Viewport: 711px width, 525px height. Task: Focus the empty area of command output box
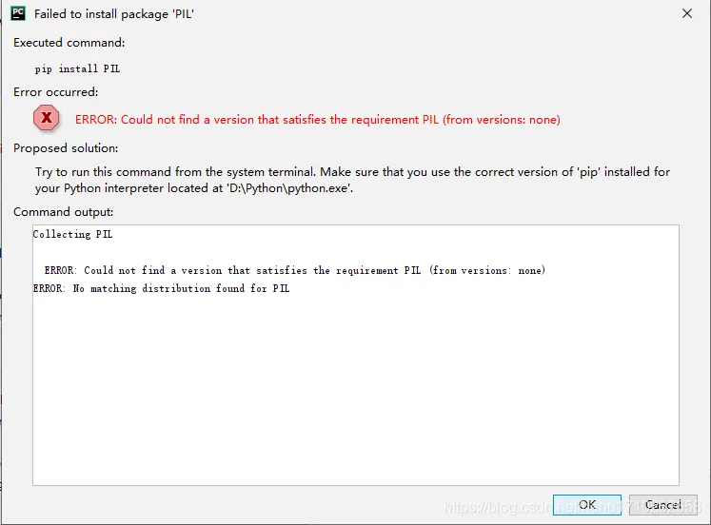coord(356,390)
